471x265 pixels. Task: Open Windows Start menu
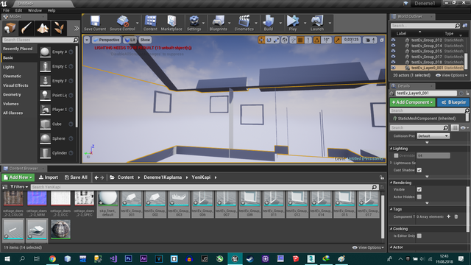(x=7, y=258)
